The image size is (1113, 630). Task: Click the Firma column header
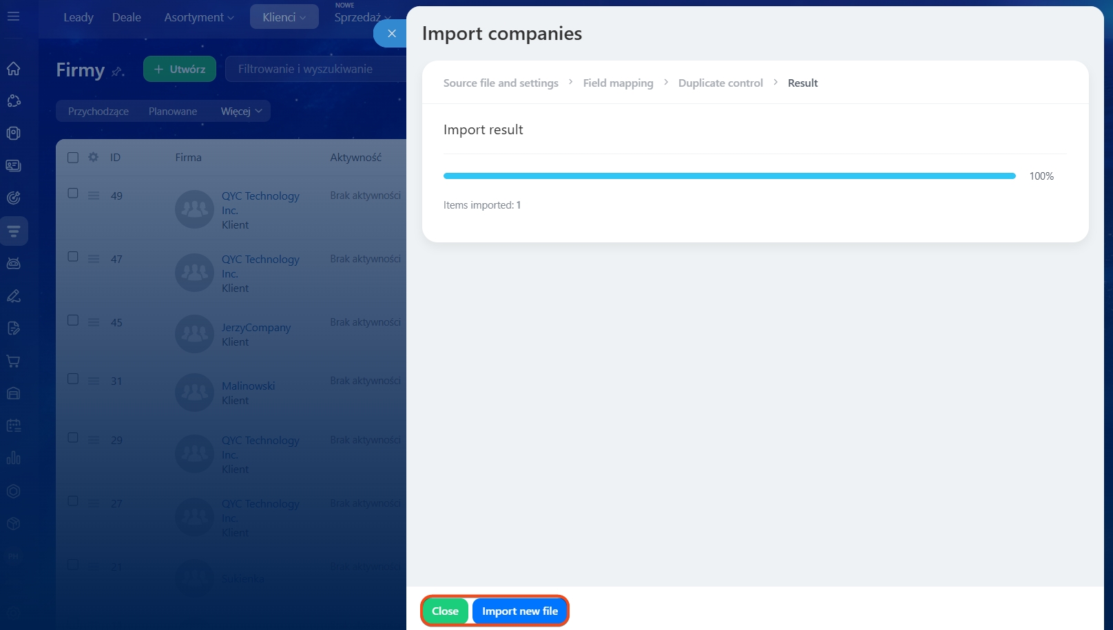click(188, 158)
